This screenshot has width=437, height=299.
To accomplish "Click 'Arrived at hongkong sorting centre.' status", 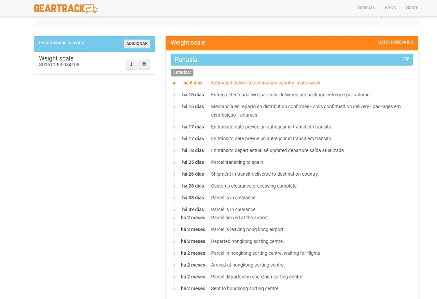I will coord(248,265).
